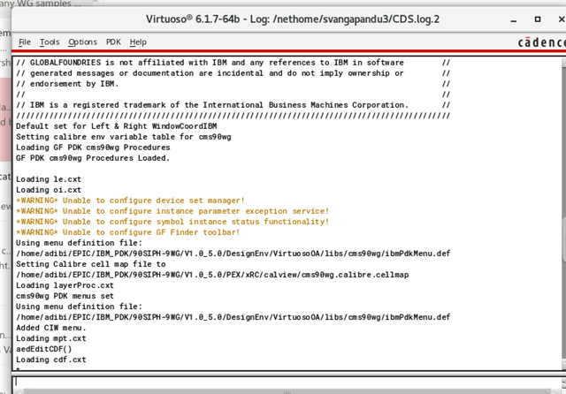The image size is (566, 394).
Task: Click the bottom pane resize handle
Action: point(283,392)
